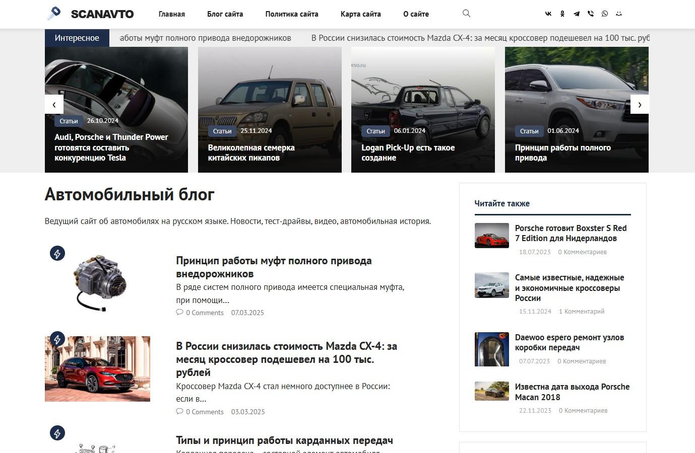Click "0 Комментариев" dated 18.07.2023
Viewport: 695px width, 453px height.
(582, 252)
